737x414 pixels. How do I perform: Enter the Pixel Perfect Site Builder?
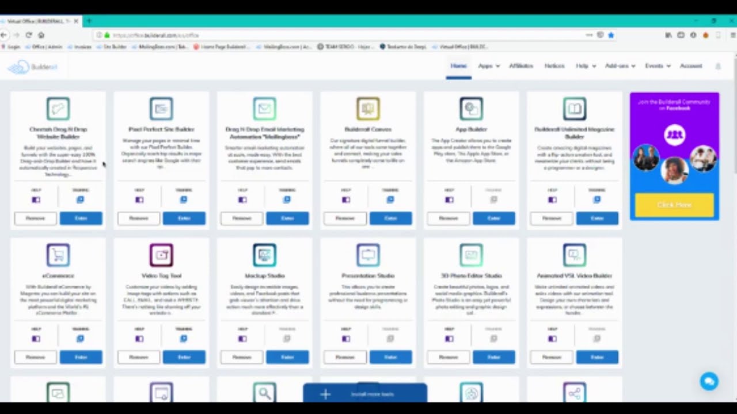tap(184, 218)
